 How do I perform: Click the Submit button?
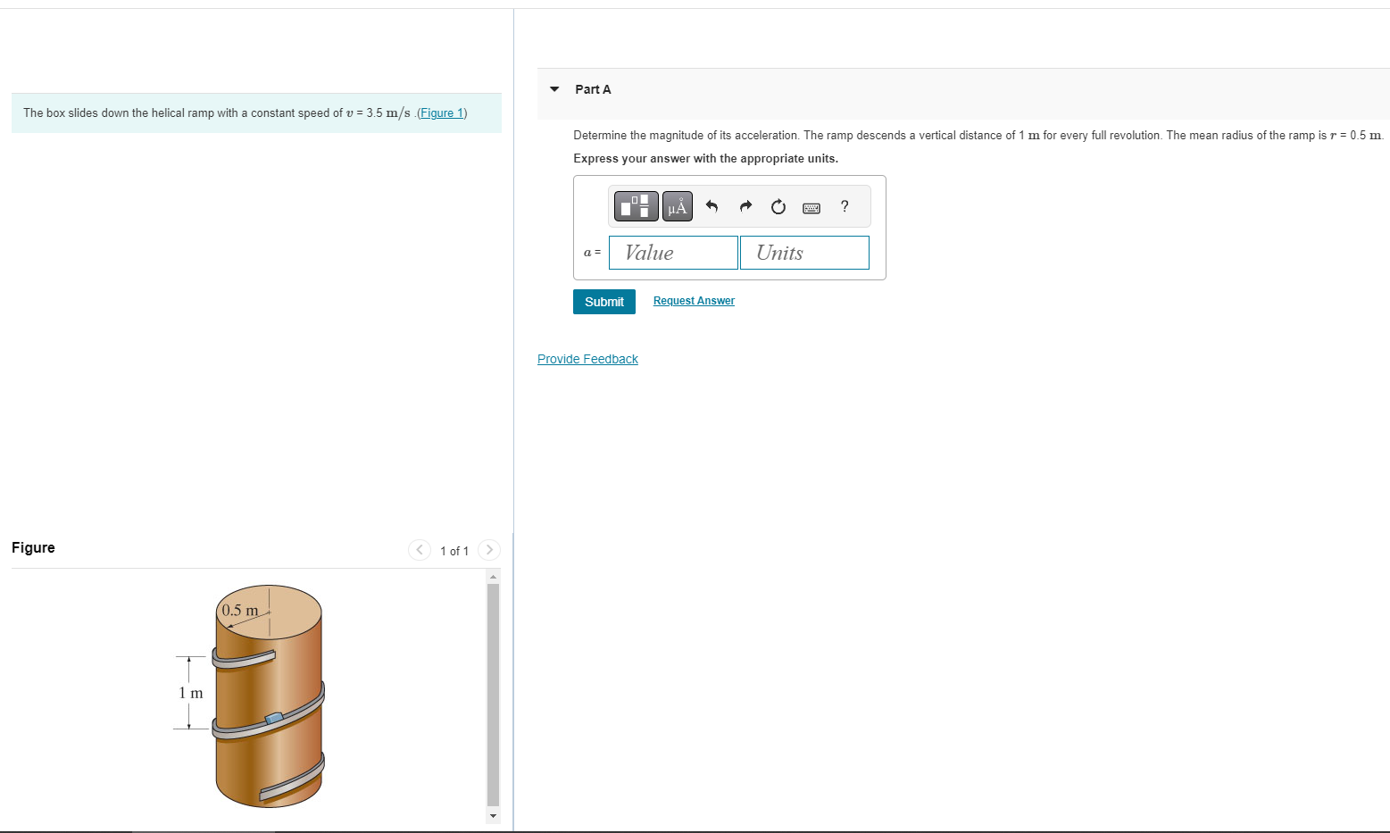(x=603, y=301)
